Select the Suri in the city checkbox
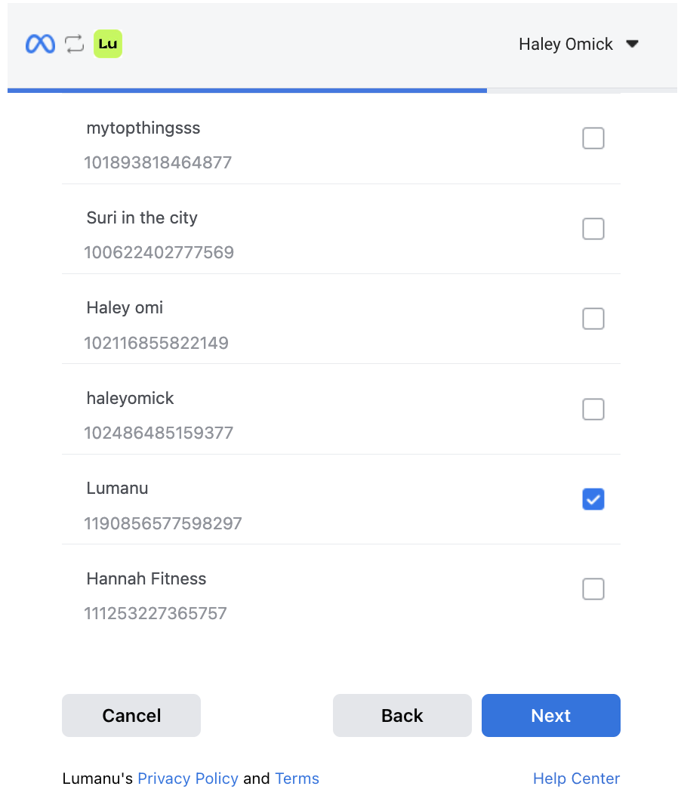Image resolution: width=681 pixels, height=811 pixels. [593, 228]
